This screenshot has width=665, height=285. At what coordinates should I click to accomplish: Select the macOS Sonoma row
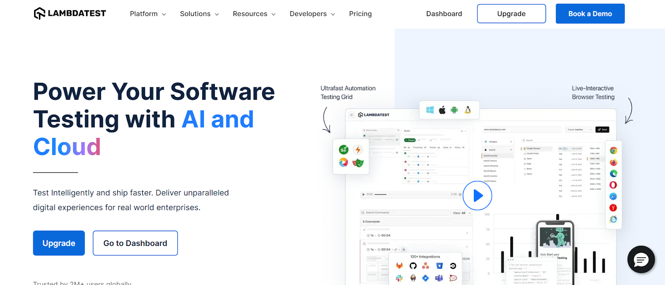pyautogui.click(x=498, y=156)
